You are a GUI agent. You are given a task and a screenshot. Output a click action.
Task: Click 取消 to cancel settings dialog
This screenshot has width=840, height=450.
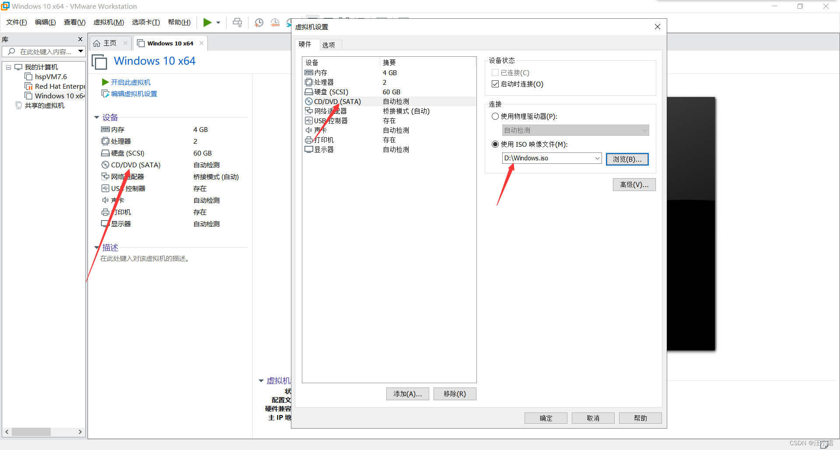[x=593, y=418]
